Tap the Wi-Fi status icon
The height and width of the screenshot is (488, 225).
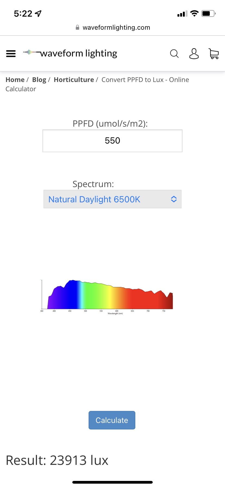[x=194, y=13]
